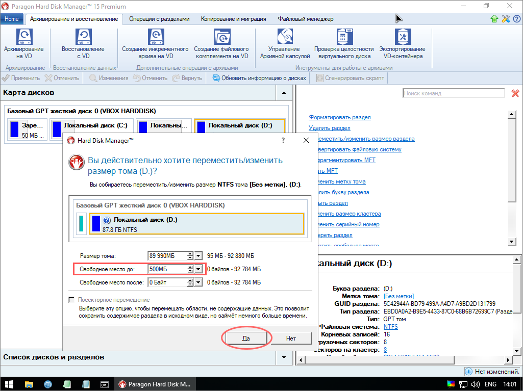
Task: Click Удалить раздел link
Action: (329, 128)
